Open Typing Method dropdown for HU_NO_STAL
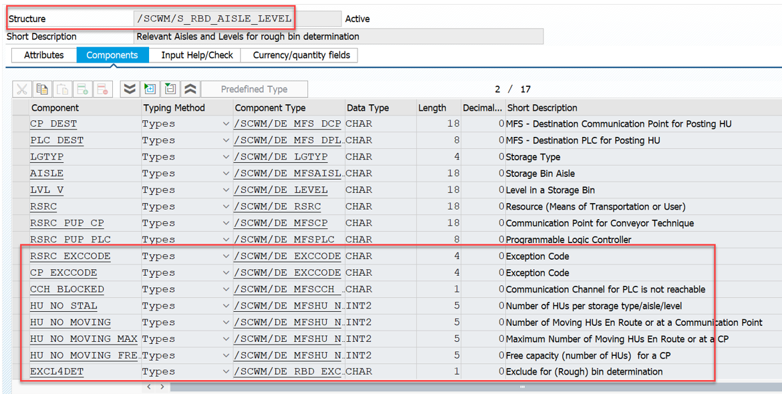This screenshot has width=782, height=394. [x=226, y=305]
